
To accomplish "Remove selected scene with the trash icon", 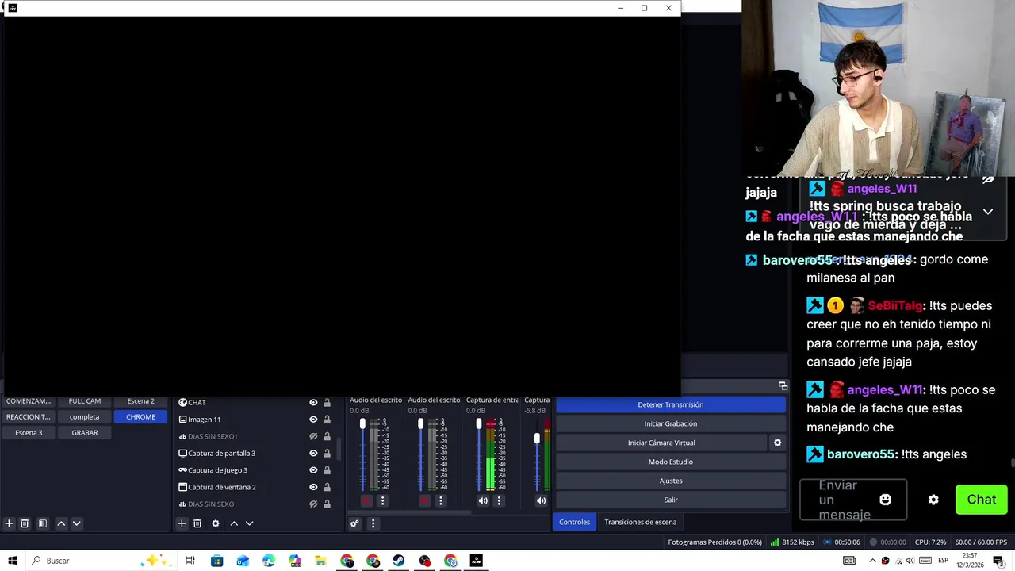I will click(25, 523).
